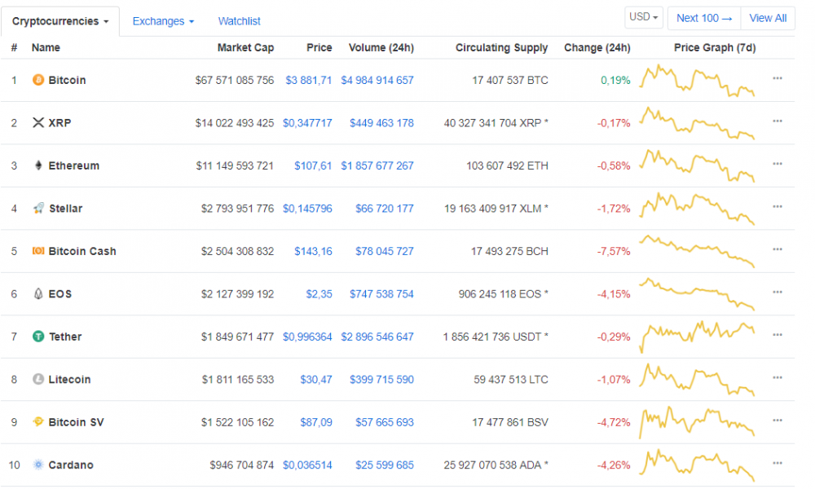Open the more options menu for Litecoin

(777, 378)
